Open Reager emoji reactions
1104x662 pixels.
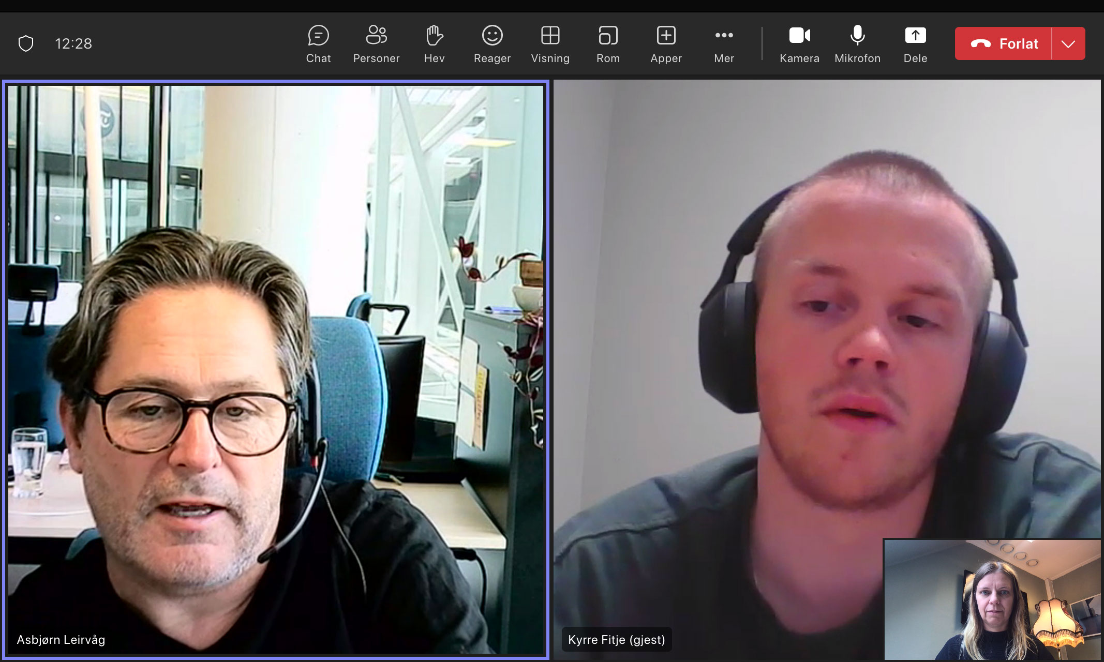click(x=492, y=43)
